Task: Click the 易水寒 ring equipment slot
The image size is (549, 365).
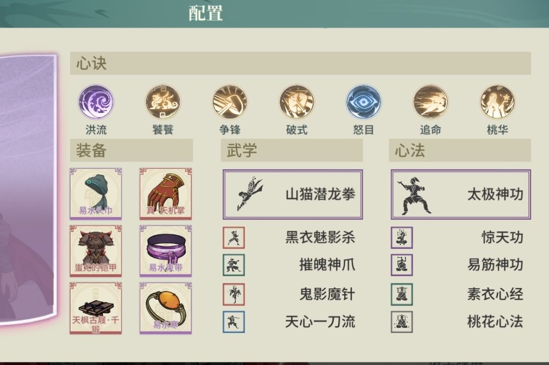Action: point(166,308)
